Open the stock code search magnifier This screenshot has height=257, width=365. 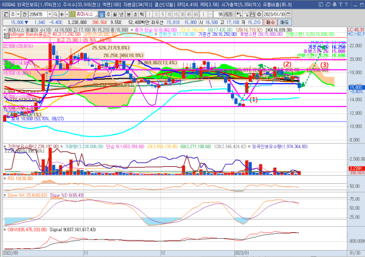[x=55, y=14]
